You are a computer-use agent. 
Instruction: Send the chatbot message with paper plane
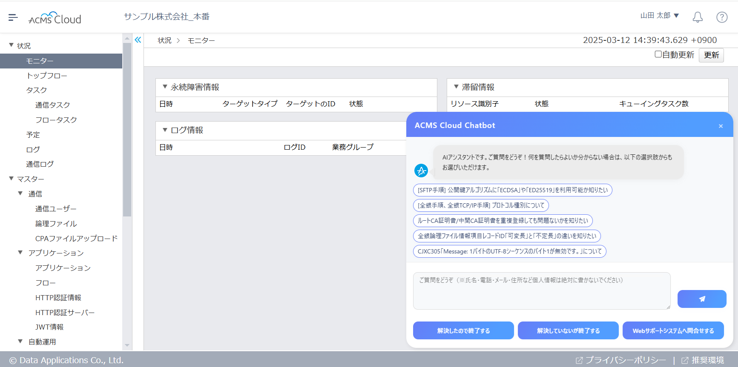click(x=701, y=299)
